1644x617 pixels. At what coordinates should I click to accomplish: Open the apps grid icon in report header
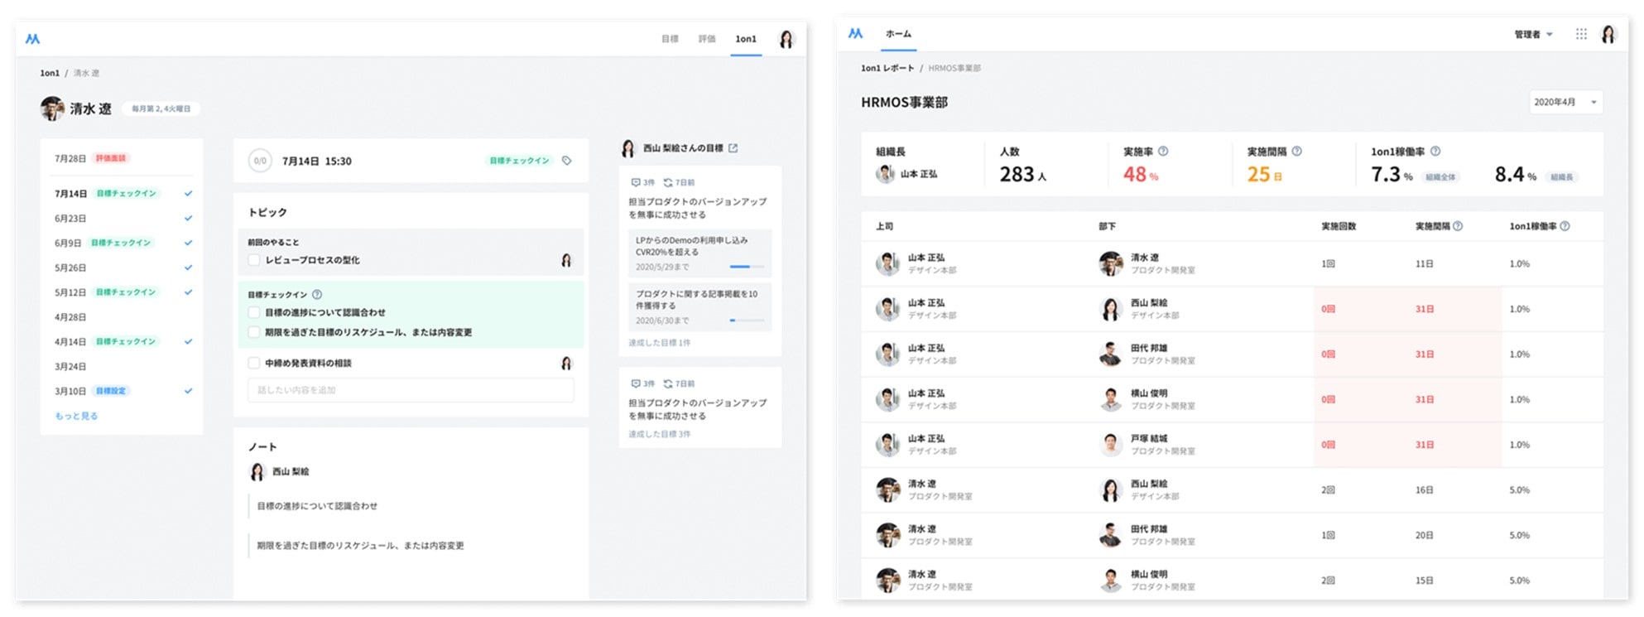point(1581,34)
